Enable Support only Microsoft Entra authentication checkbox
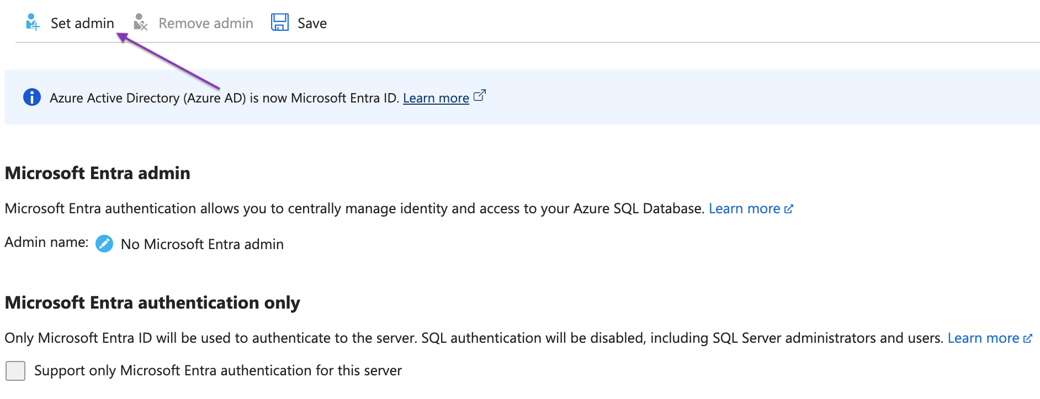1040x399 pixels. 15,370
